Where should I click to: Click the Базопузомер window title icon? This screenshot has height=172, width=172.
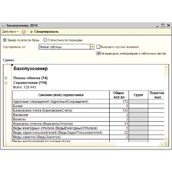coord(3,25)
